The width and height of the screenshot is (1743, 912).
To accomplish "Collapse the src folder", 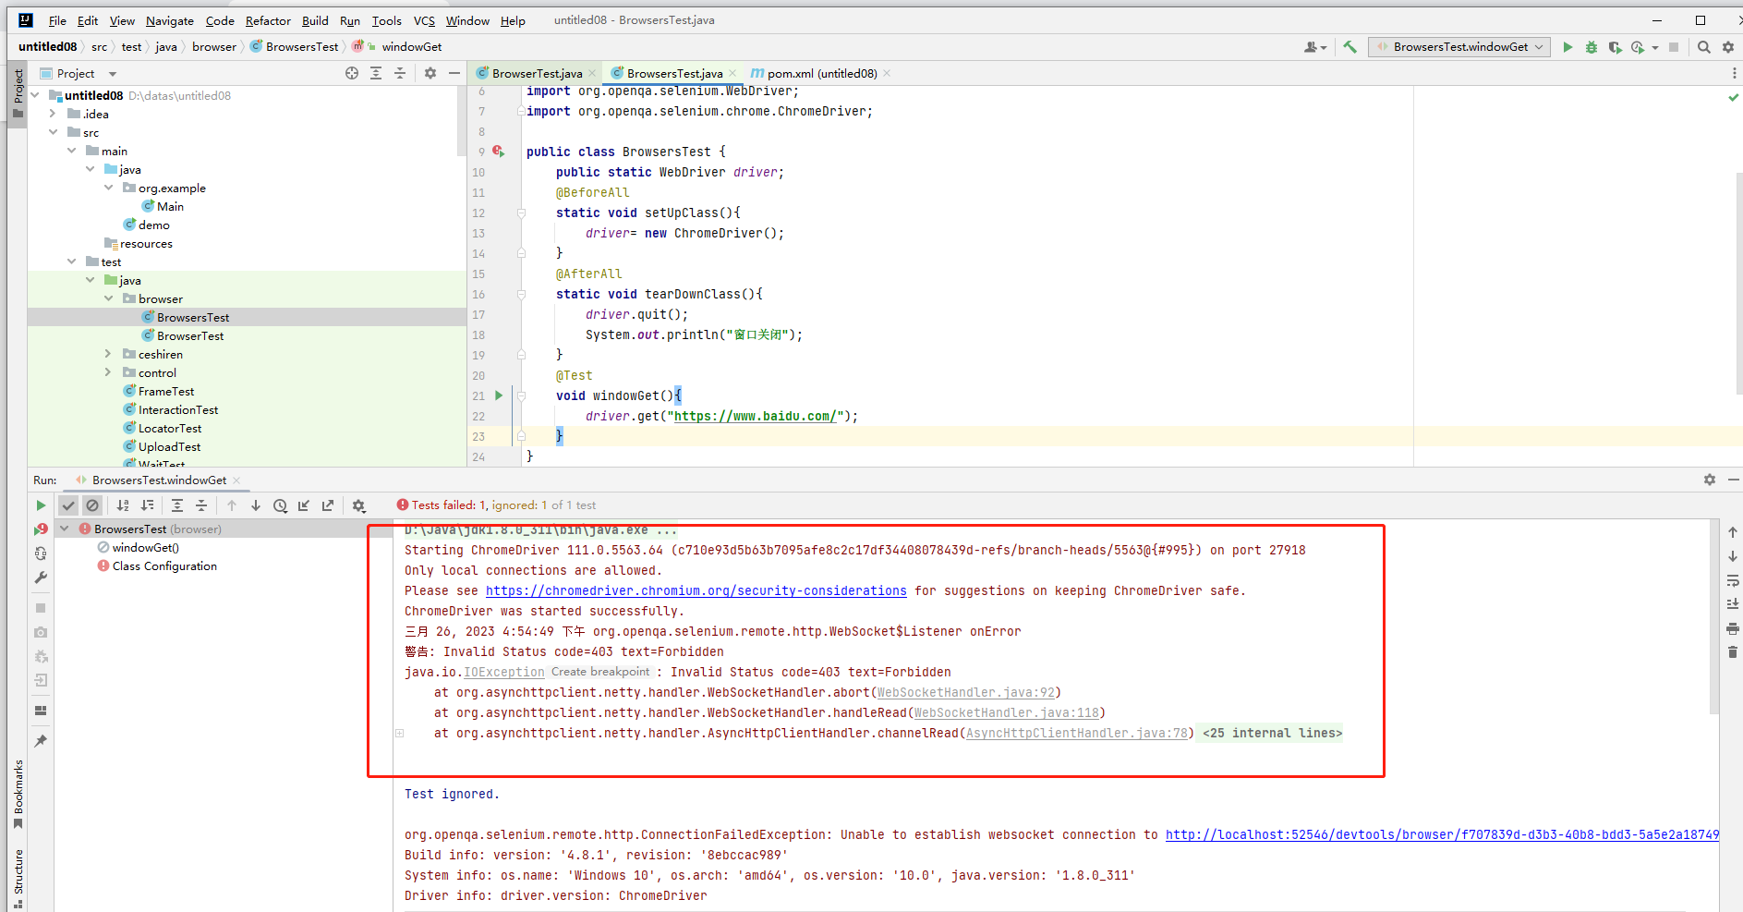I will point(53,132).
